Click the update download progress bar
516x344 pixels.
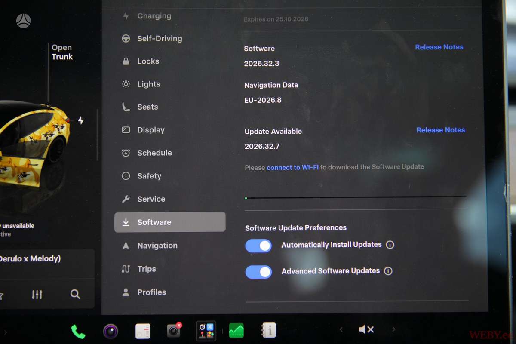[x=355, y=197]
